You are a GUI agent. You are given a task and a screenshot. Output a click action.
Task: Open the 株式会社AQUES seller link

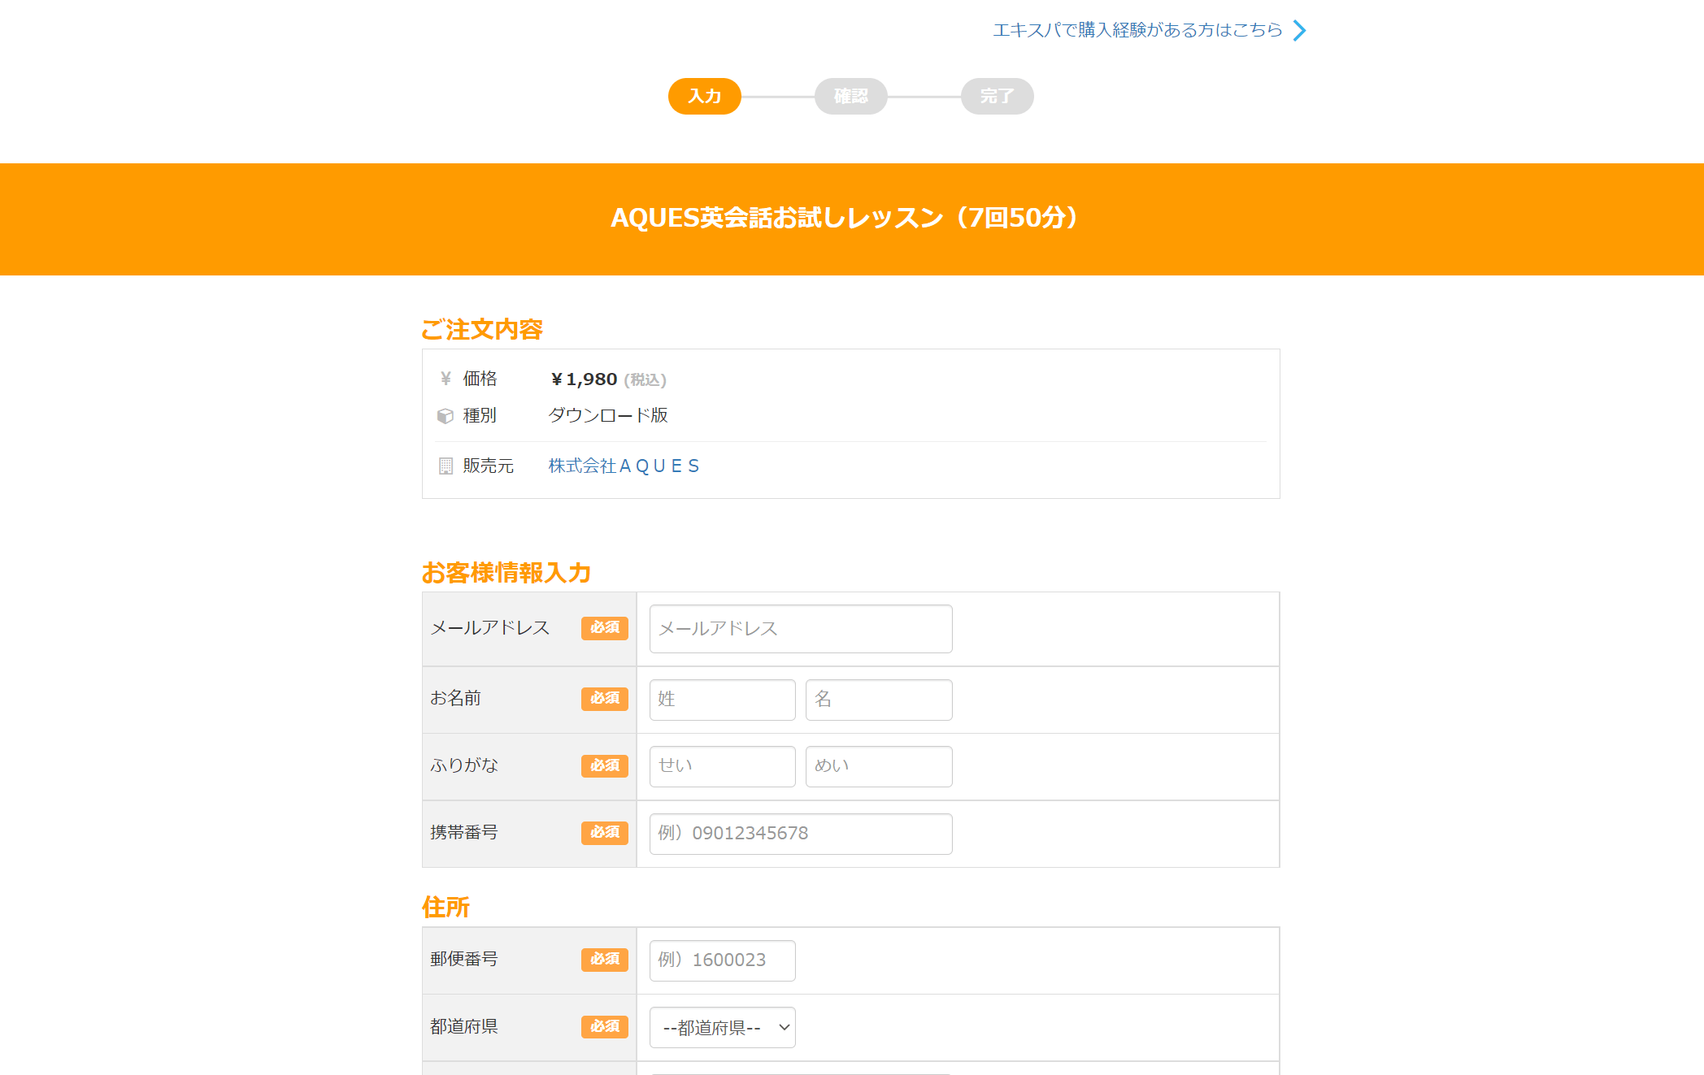click(624, 466)
